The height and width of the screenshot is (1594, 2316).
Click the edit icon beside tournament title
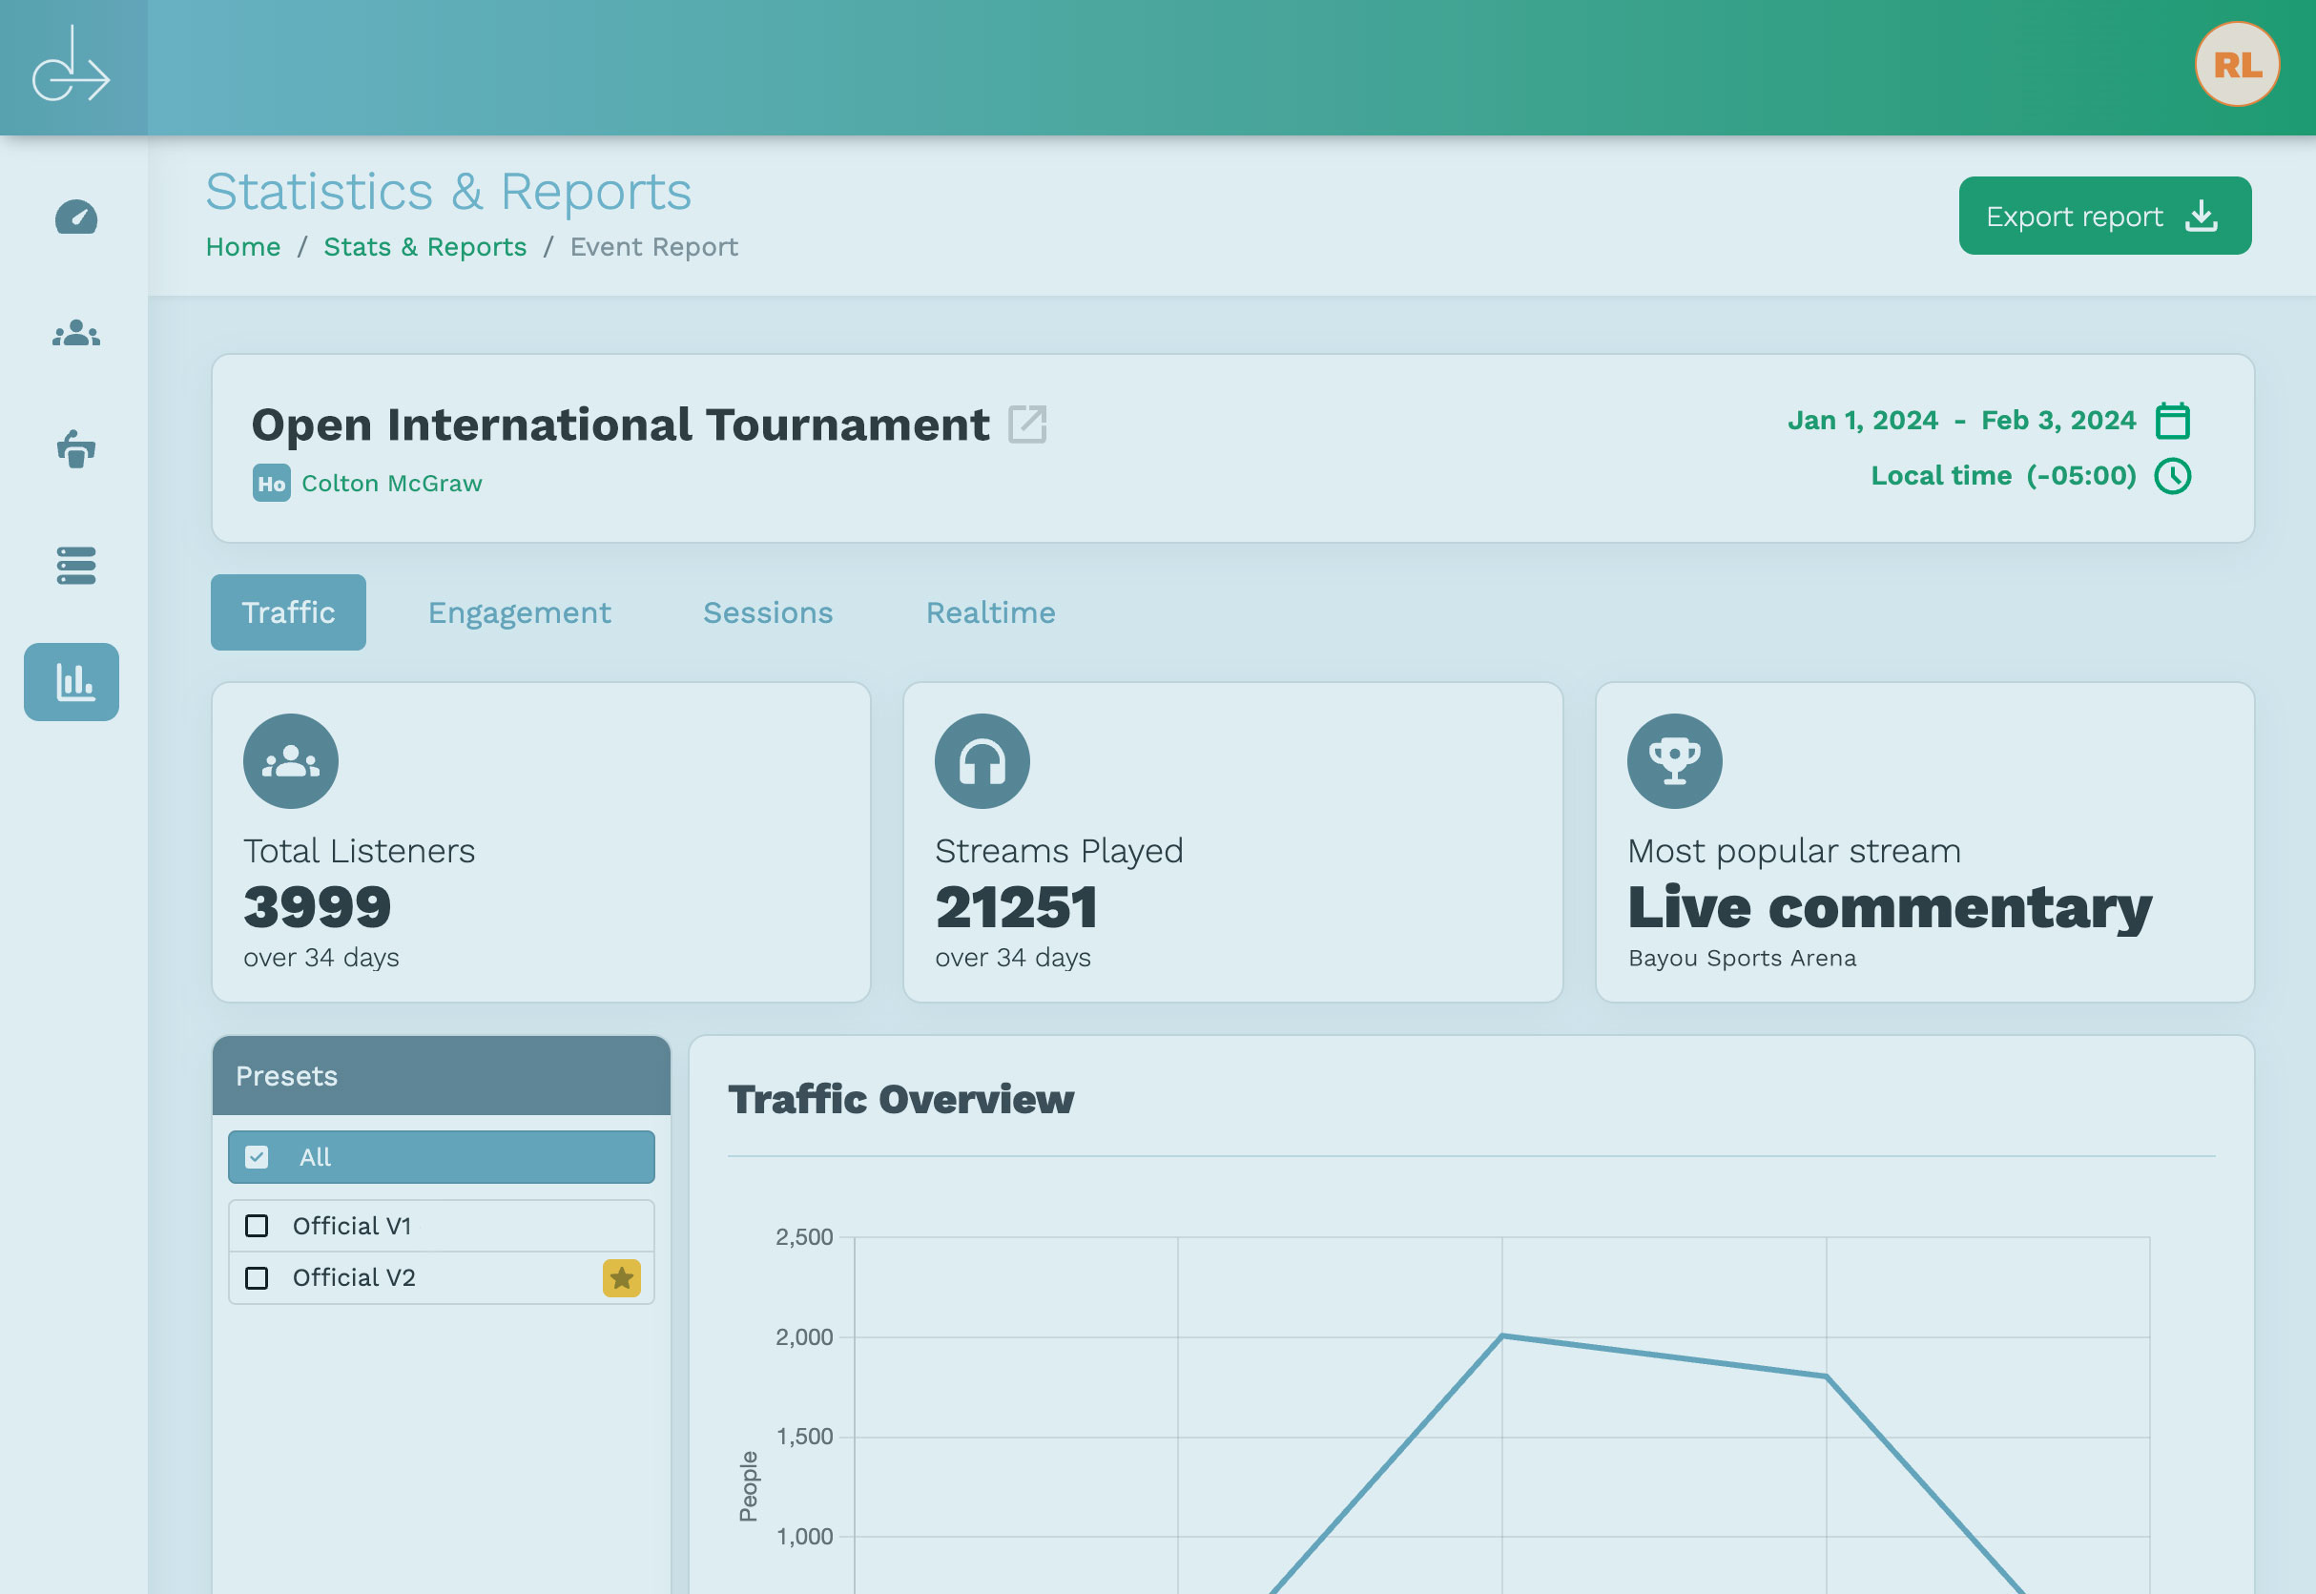pyautogui.click(x=1026, y=424)
